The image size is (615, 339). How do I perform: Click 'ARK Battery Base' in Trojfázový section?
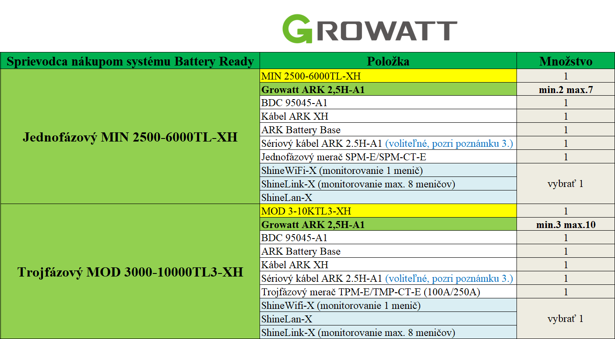click(388, 251)
